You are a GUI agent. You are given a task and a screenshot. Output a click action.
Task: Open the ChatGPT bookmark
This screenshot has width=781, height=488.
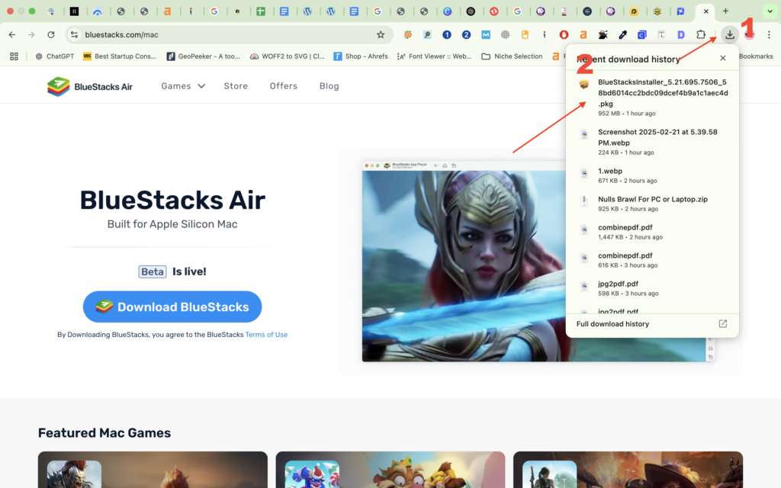(x=54, y=56)
